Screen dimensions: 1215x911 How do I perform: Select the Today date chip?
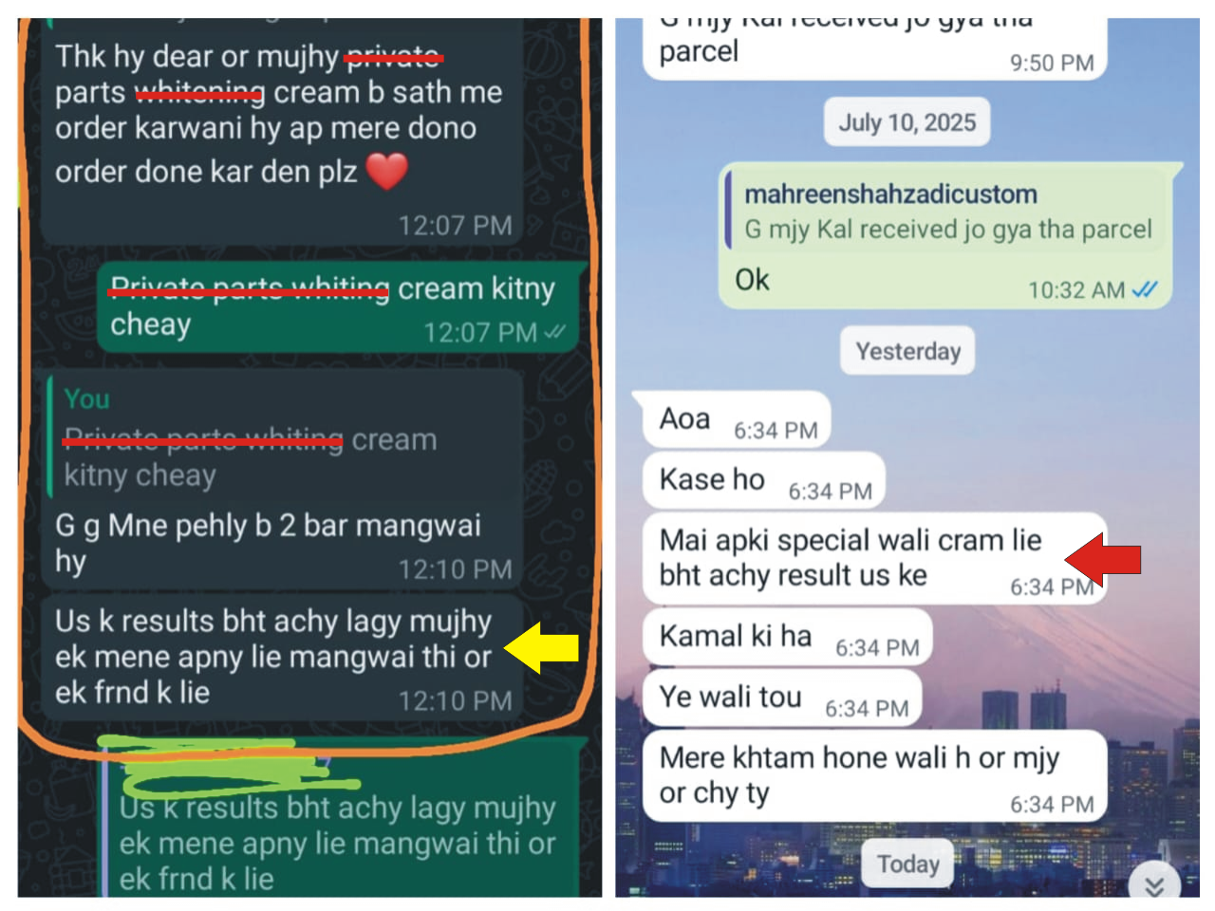click(907, 864)
